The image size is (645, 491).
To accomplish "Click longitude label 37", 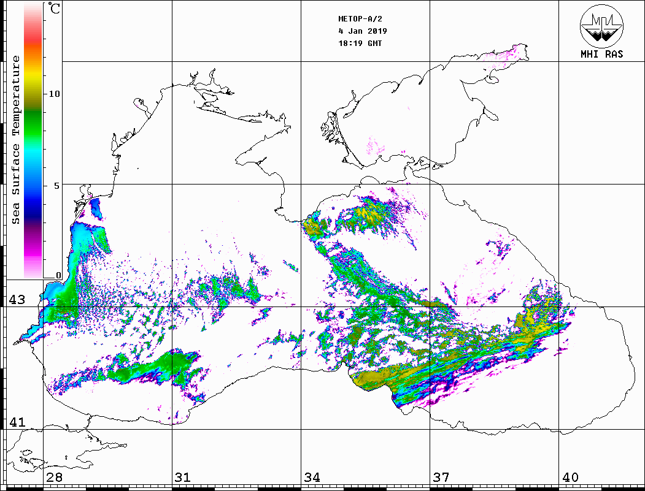I will coord(441,477).
